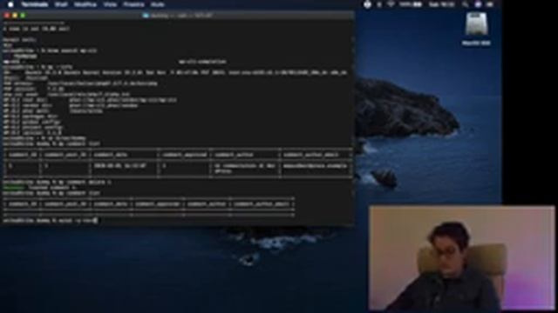The width and height of the screenshot is (558, 313).
Task: Click the menu bar date and time
Action: click(x=441, y=4)
